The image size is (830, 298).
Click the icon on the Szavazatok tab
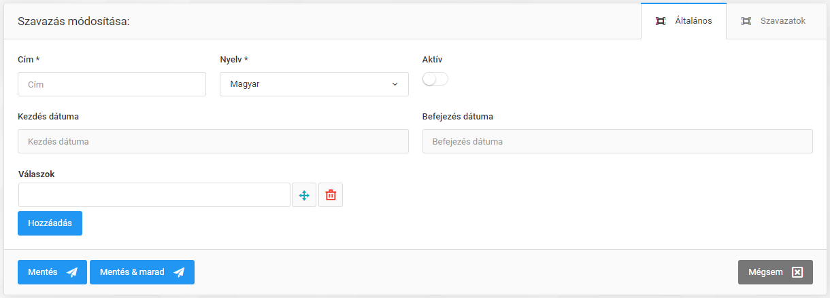(x=746, y=21)
